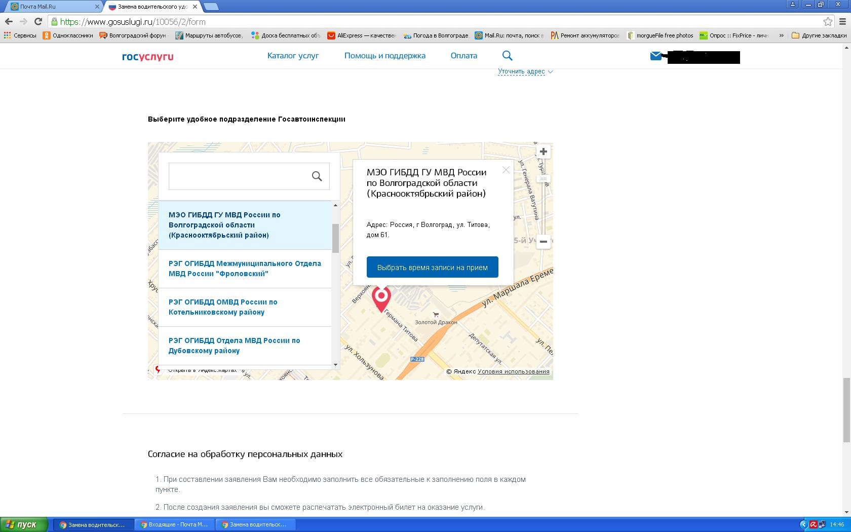Open Windows Пуск start button

coord(24,524)
